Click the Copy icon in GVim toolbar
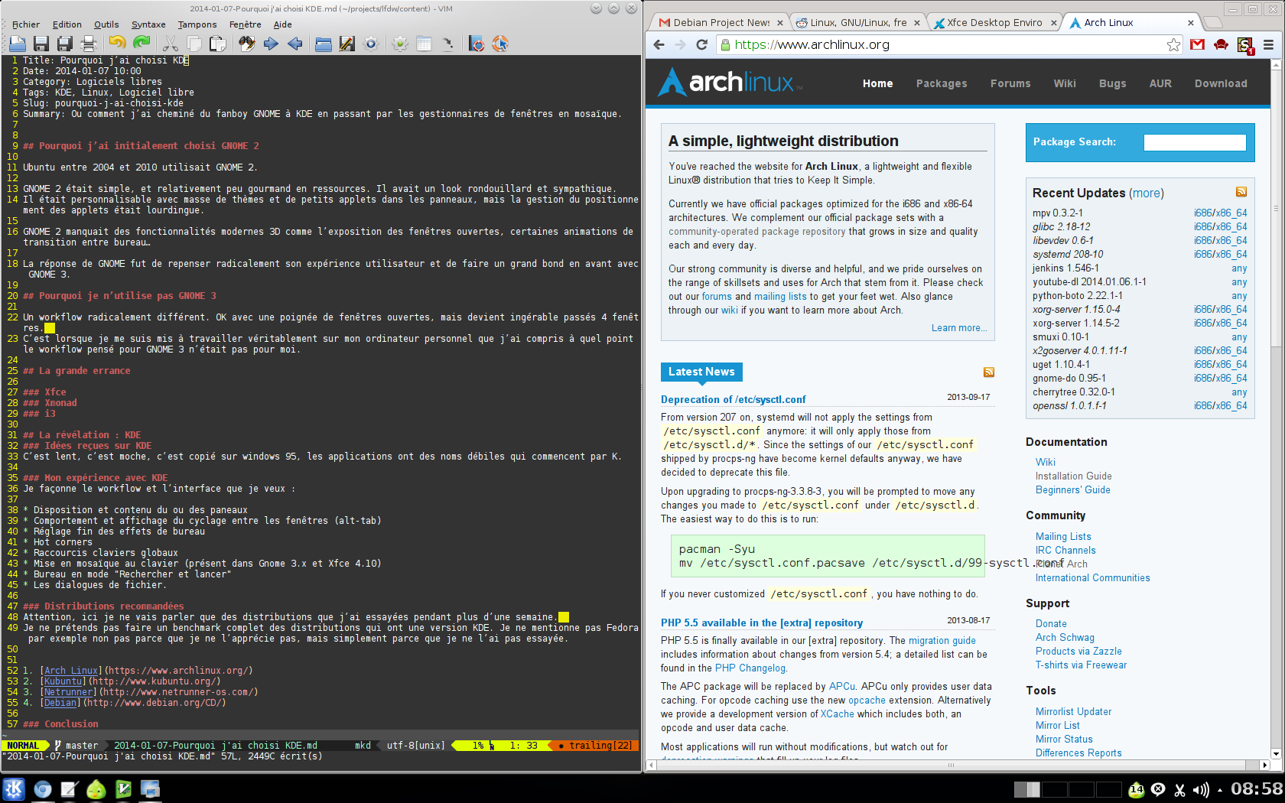The width and height of the screenshot is (1285, 803). (194, 44)
